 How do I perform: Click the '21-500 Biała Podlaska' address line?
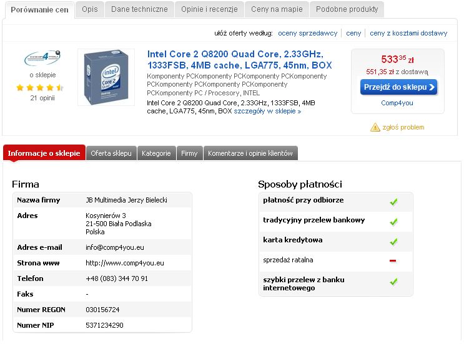tap(119, 224)
